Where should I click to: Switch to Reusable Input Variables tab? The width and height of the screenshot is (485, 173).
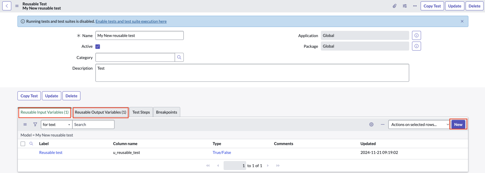(45, 112)
